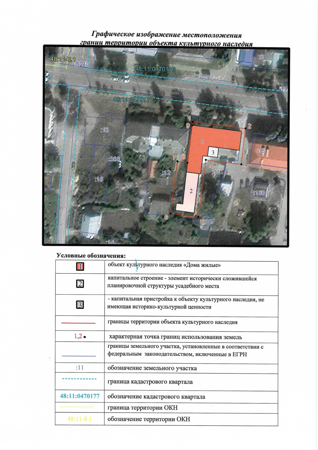Click the blue land parcel line sample in legend
The height and width of the screenshot is (450, 318).
tap(79, 356)
